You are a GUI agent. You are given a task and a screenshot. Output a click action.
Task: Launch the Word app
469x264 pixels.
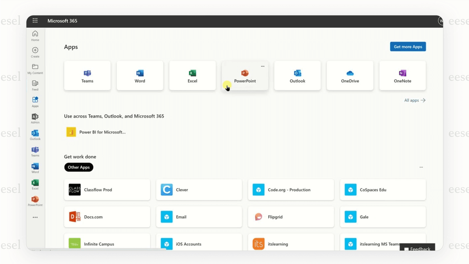[x=140, y=75]
